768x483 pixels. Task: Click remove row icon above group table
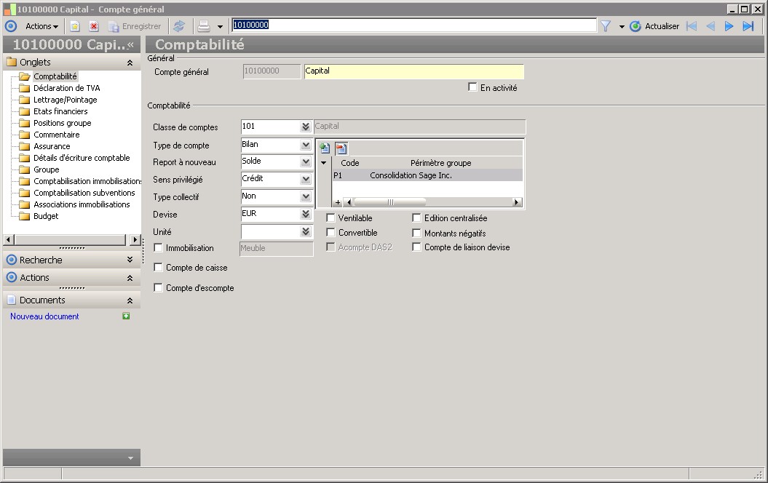(341, 148)
